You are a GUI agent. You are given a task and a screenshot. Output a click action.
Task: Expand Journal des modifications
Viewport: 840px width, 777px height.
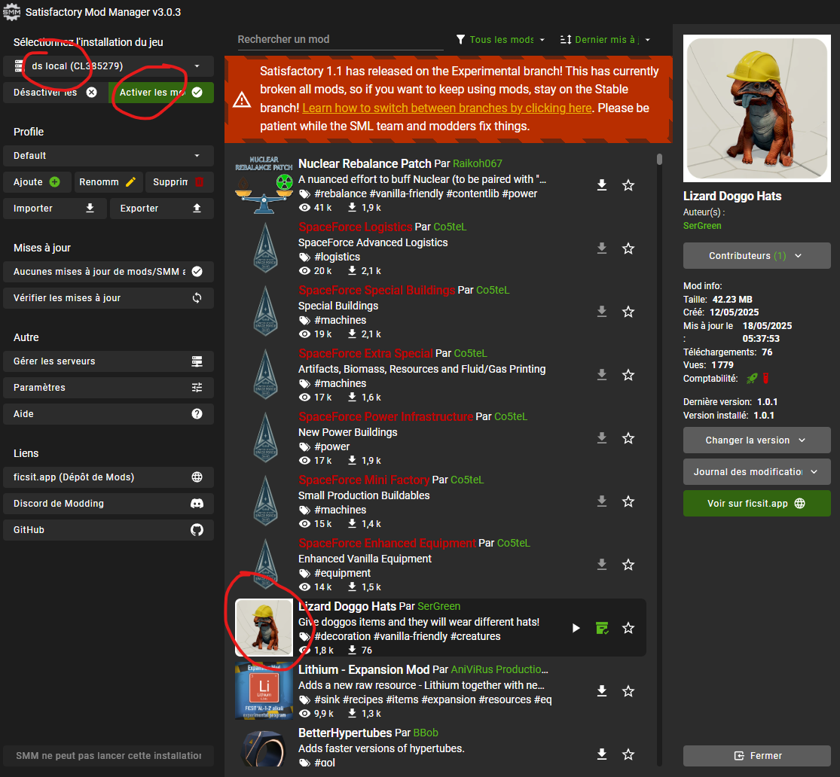click(x=756, y=472)
